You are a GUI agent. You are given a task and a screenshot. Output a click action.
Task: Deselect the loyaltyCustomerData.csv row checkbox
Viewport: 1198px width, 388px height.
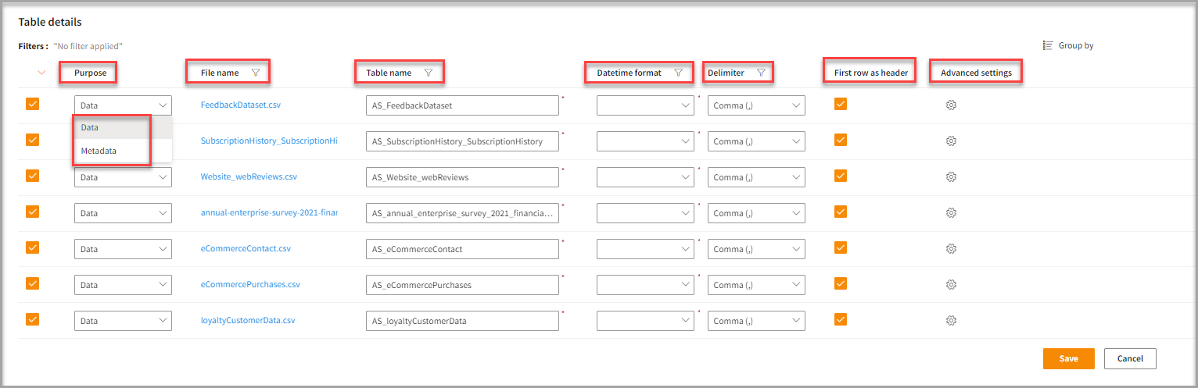click(x=33, y=319)
